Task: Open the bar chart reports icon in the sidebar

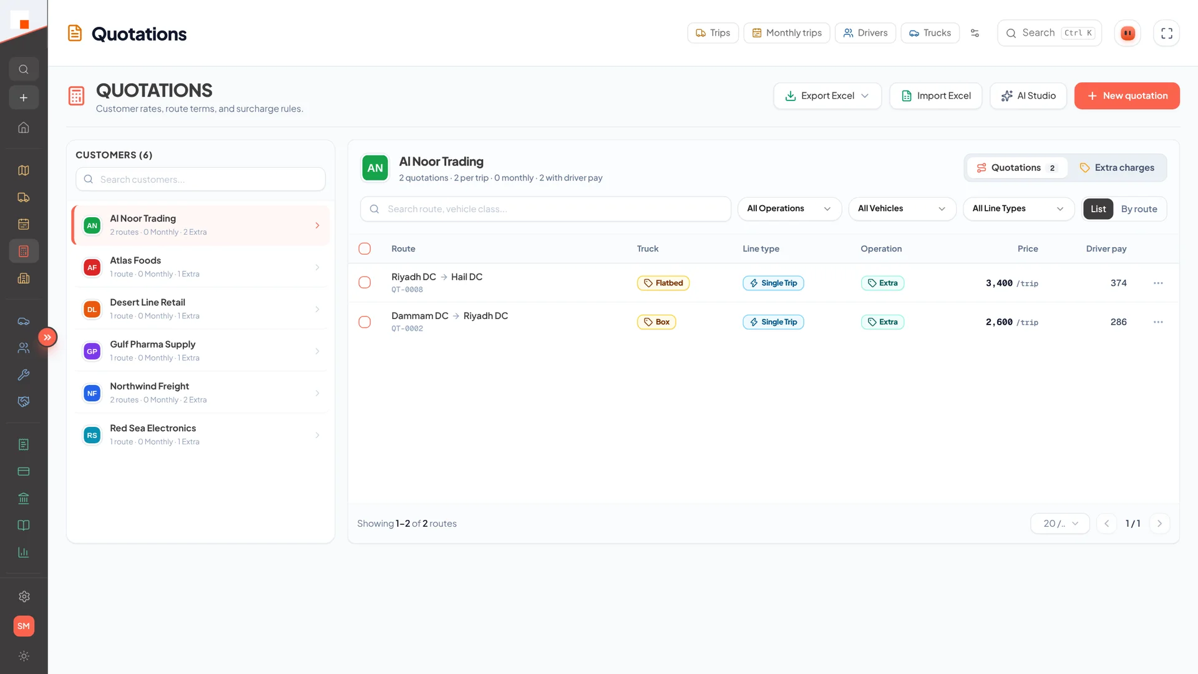Action: pyautogui.click(x=24, y=552)
